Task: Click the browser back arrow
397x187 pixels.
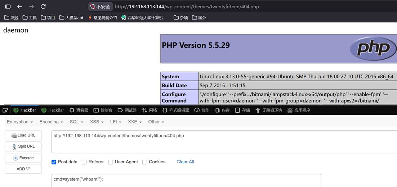Action: tap(19, 6)
